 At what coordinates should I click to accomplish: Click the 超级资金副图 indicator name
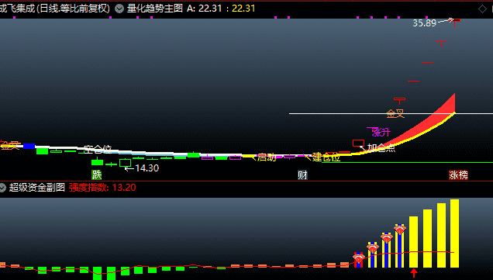point(36,188)
